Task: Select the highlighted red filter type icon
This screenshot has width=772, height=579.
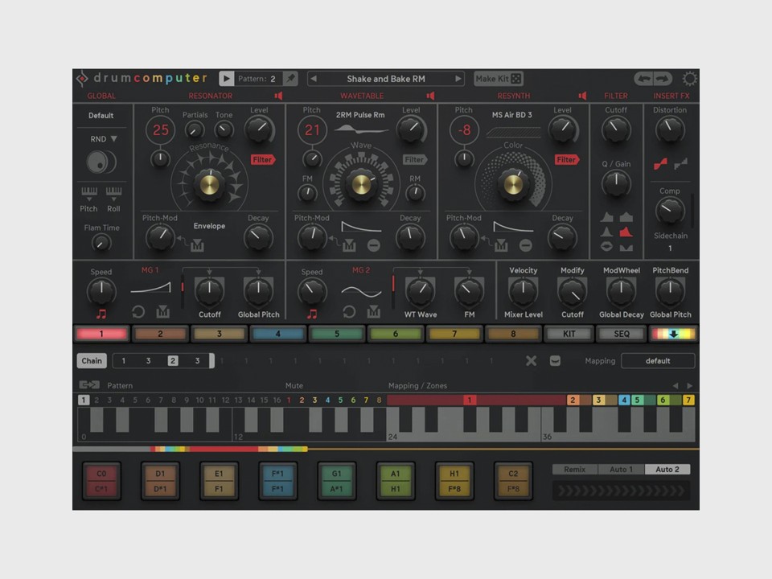Action: (x=626, y=232)
